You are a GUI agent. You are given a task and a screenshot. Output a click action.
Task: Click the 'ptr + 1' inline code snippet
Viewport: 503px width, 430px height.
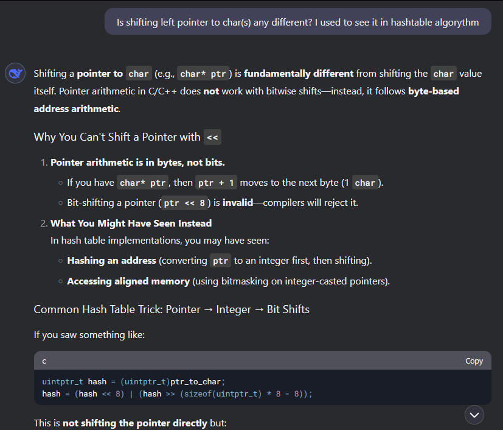[x=216, y=183]
